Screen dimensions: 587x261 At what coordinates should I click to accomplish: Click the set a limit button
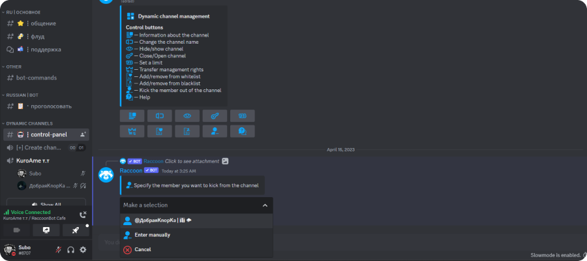point(242,115)
